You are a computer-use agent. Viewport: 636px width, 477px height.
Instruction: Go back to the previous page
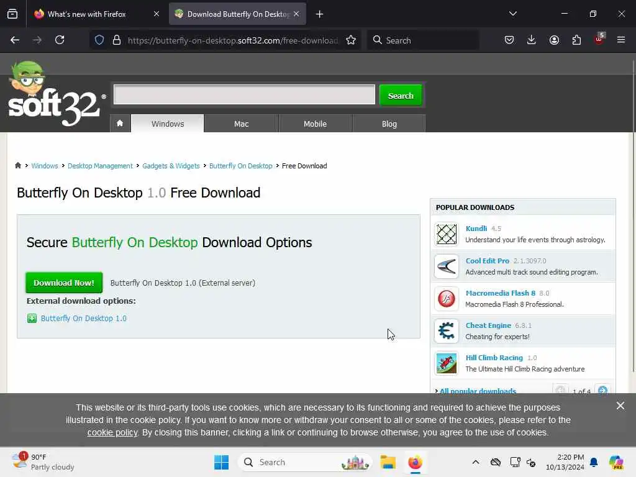pyautogui.click(x=15, y=40)
